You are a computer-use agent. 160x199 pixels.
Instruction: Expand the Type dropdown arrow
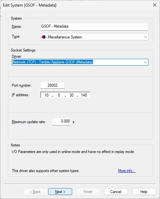(x=146, y=37)
